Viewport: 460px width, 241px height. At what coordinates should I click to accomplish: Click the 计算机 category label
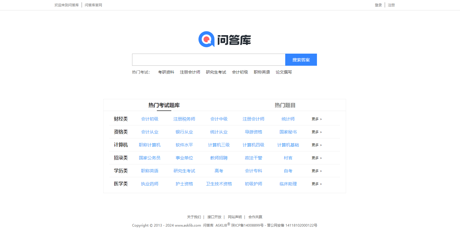click(121, 145)
